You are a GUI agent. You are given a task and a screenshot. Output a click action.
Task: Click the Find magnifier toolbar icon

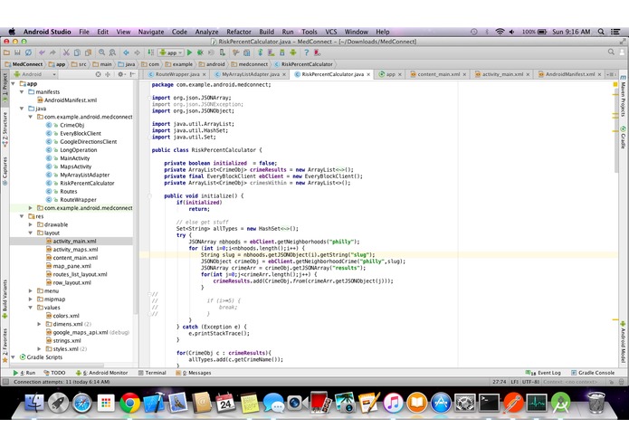102,52
